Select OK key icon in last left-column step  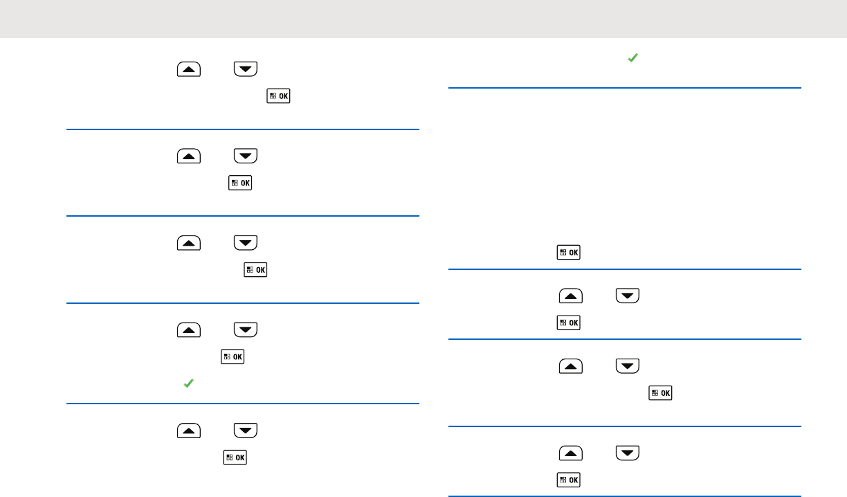235,457
